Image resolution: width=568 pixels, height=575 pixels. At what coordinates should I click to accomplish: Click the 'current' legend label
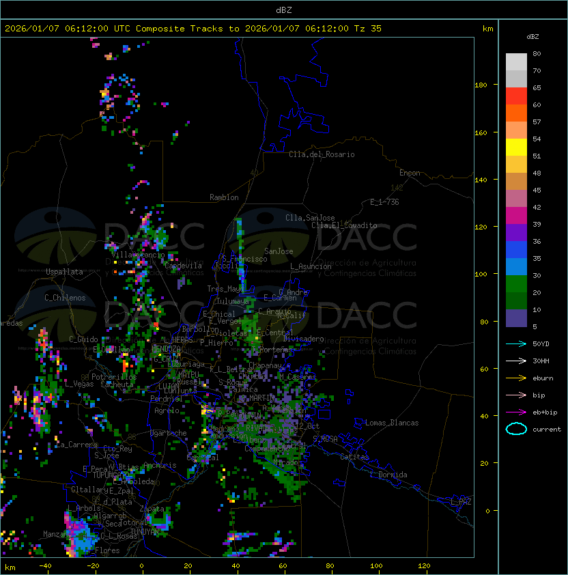pos(547,429)
